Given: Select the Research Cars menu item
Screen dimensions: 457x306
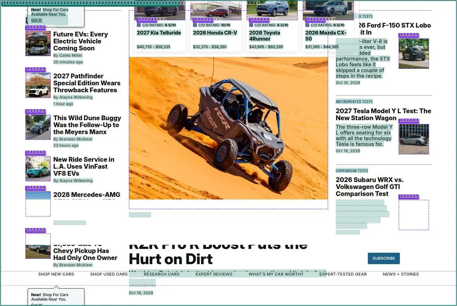Looking at the screenshot, I should [162, 274].
